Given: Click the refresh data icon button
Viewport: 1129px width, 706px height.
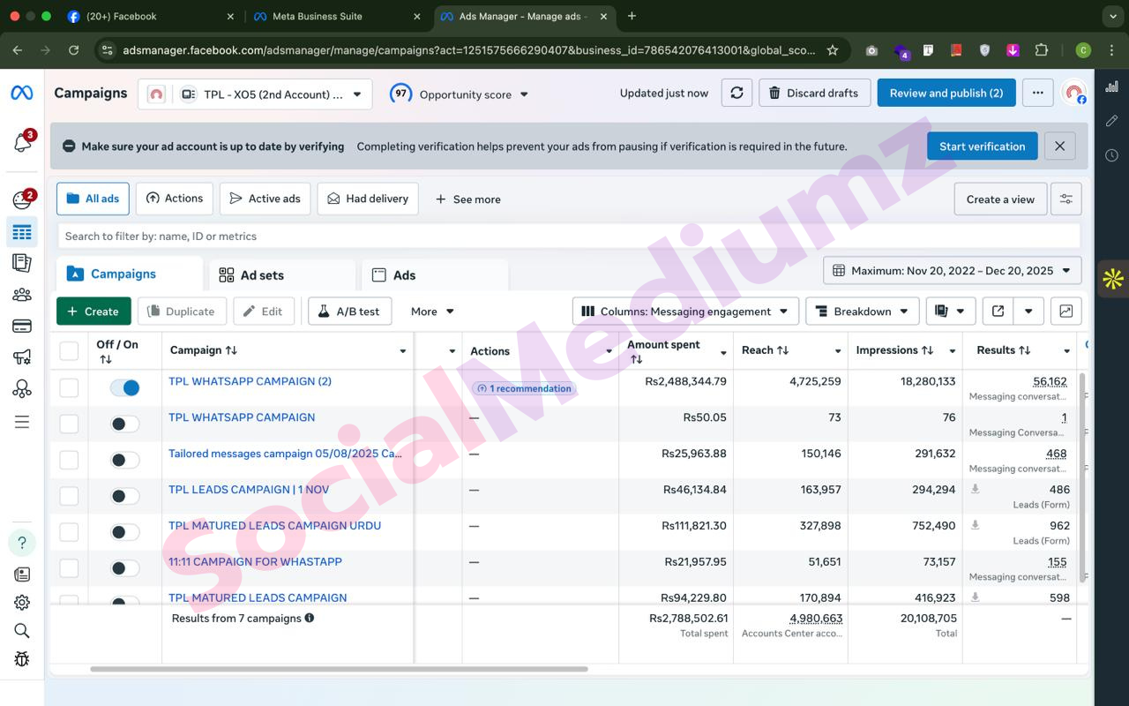Looking at the screenshot, I should click(736, 93).
